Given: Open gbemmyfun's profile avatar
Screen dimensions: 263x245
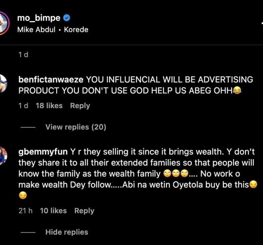Looking at the screenshot, I should [x=3, y=156].
